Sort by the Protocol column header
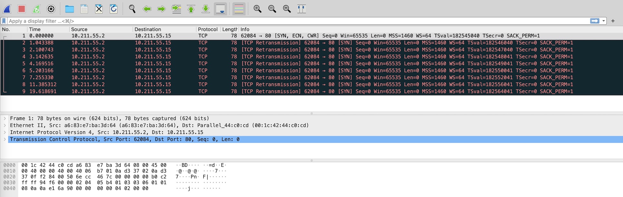 [x=208, y=29]
